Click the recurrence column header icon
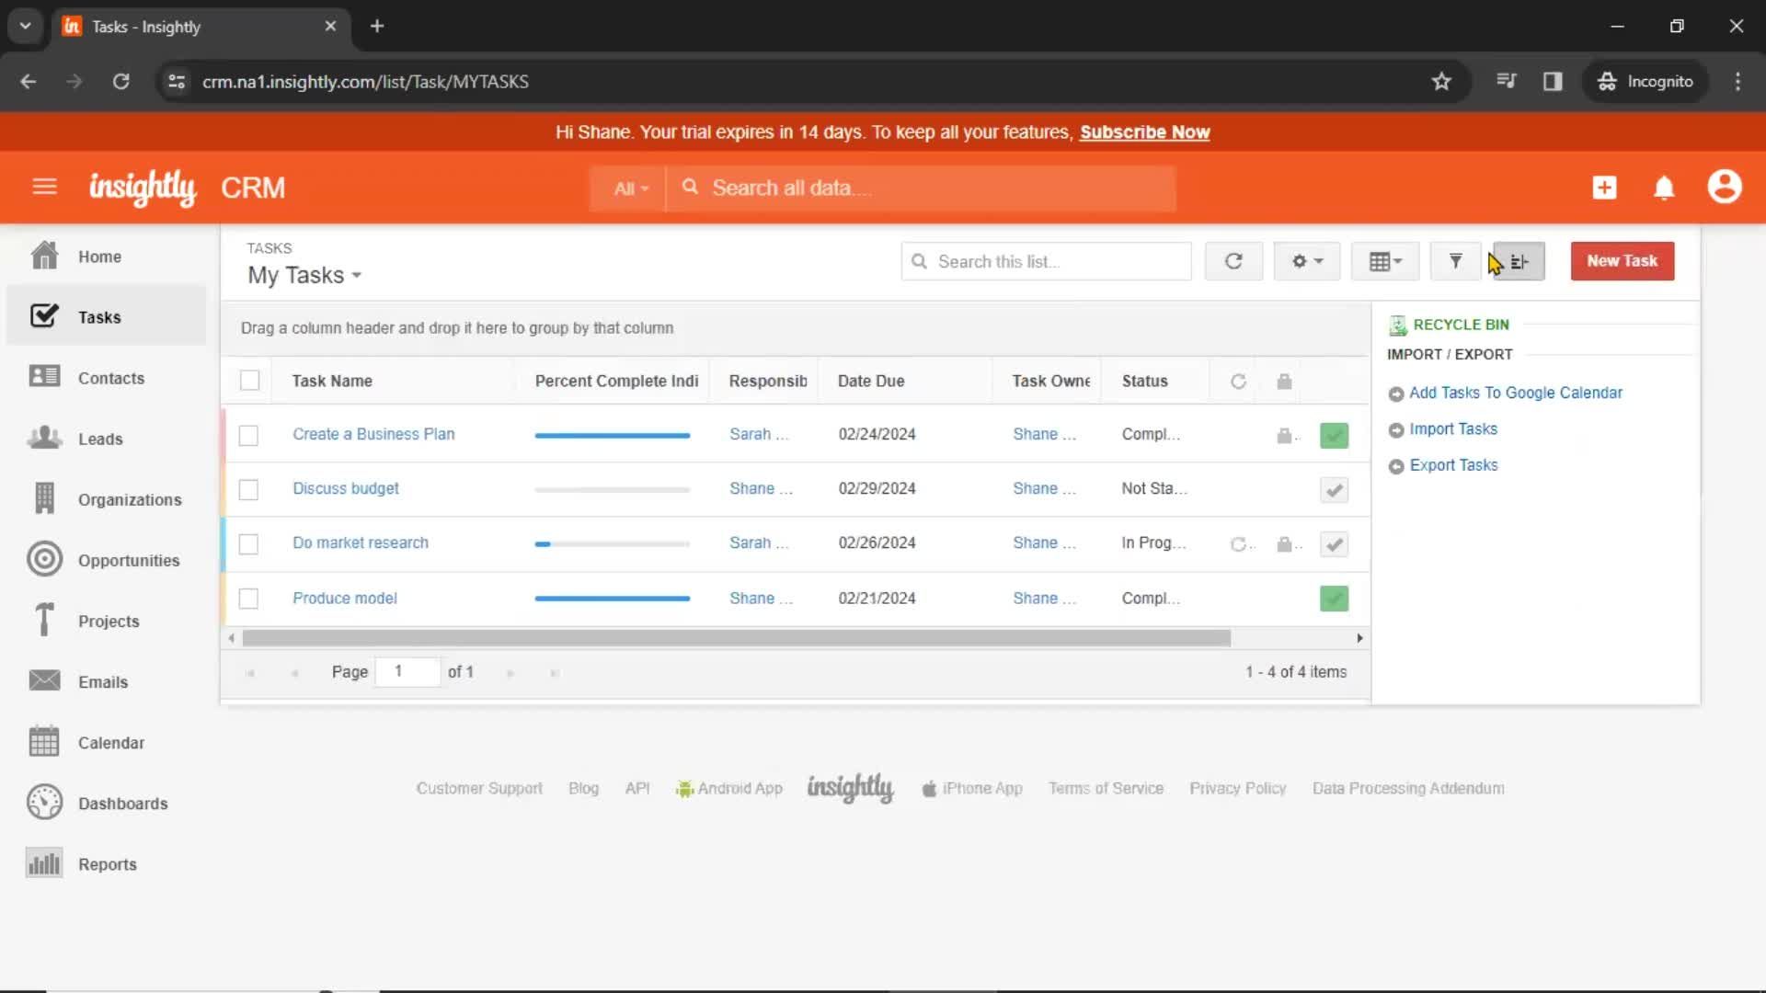This screenshot has width=1766, height=993. point(1238,382)
